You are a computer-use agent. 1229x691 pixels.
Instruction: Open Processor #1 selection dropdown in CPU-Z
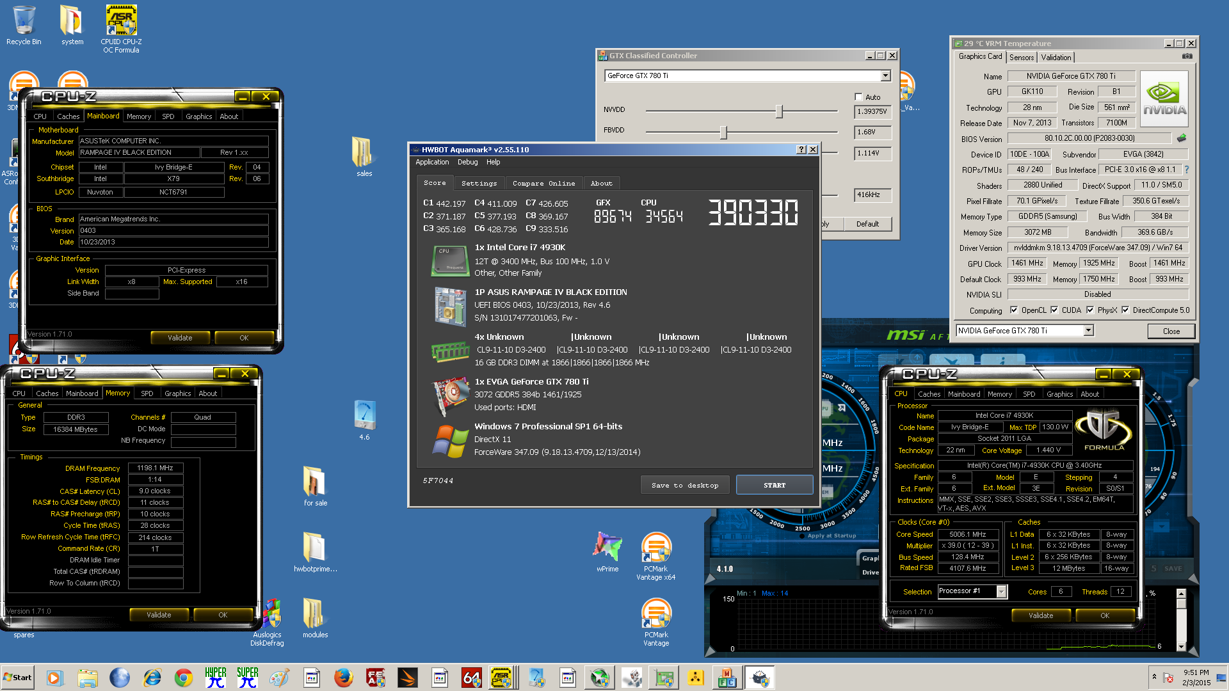point(1001,591)
